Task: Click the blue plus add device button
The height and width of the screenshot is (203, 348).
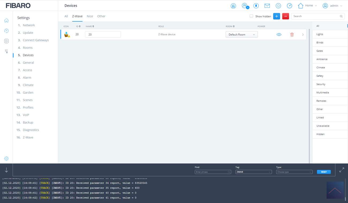Action: click(277, 16)
